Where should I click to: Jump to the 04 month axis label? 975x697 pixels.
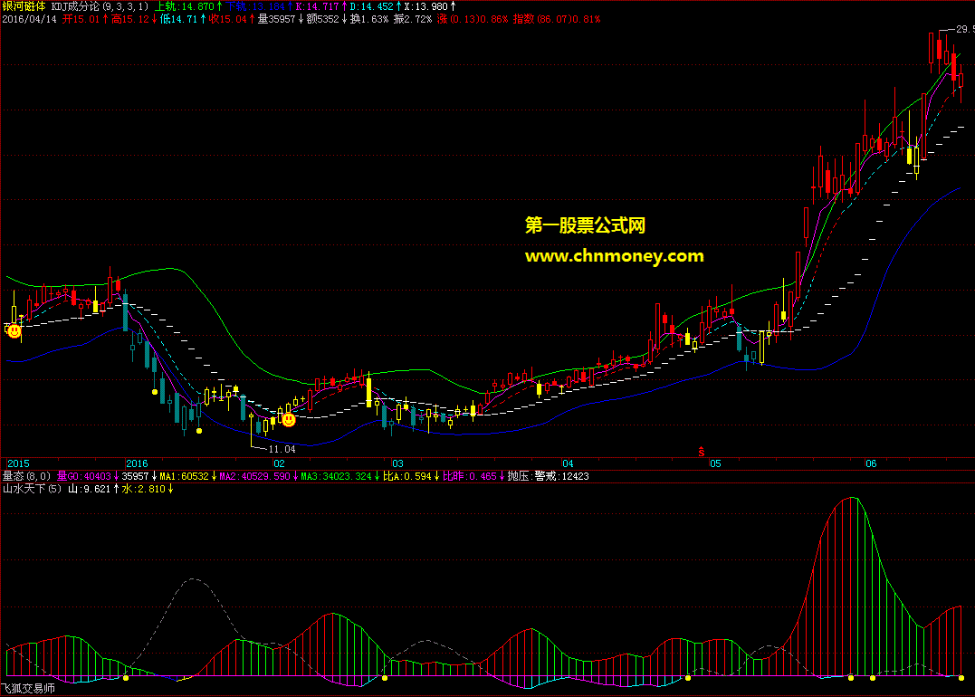568,463
